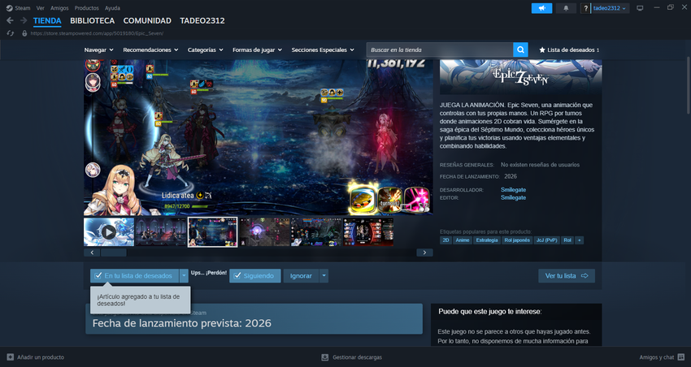Select the second screenshot thumbnail

point(160,232)
